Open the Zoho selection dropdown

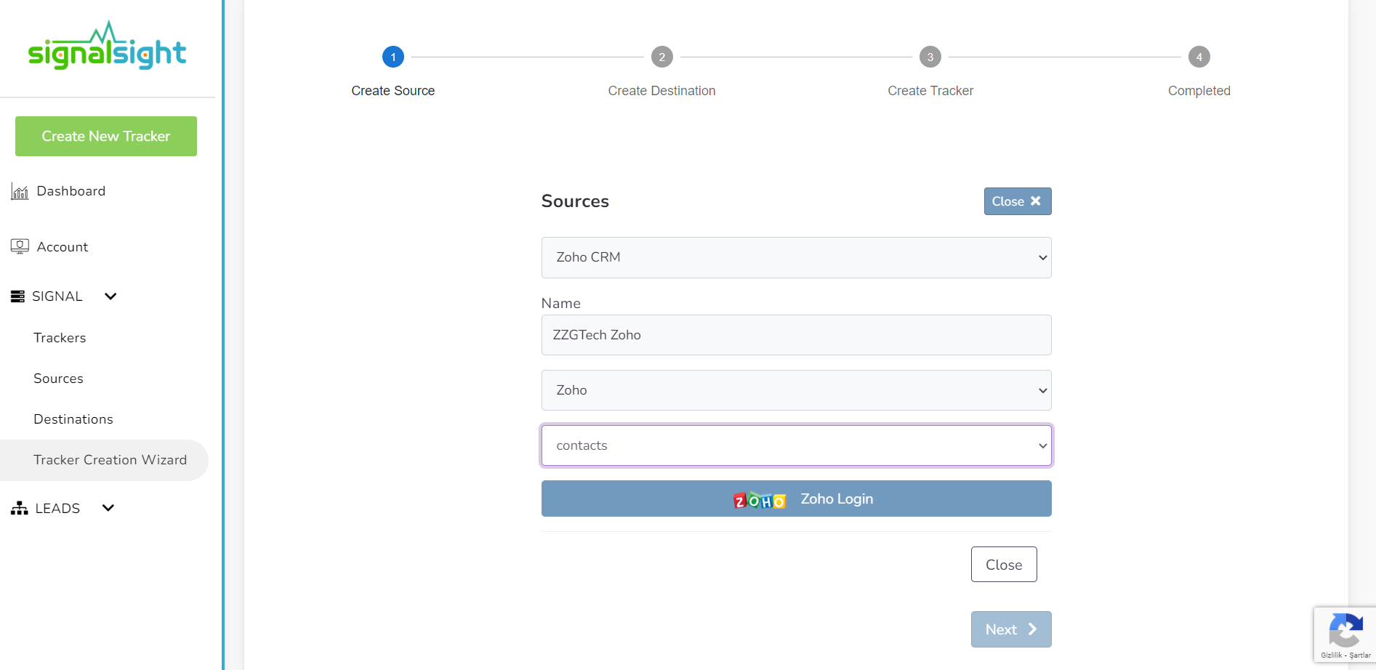[x=796, y=390]
